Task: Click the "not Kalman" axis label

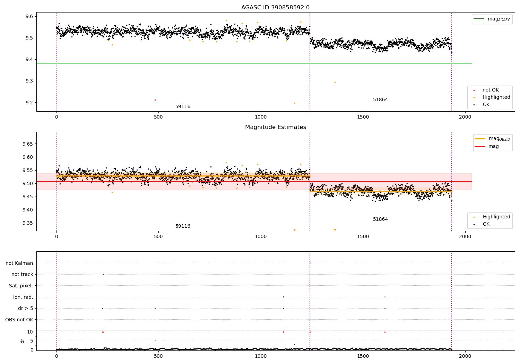Action: tap(19, 263)
